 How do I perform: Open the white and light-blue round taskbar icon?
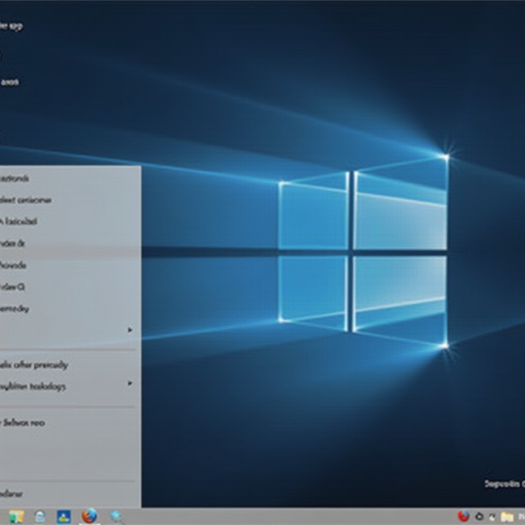click(x=40, y=517)
